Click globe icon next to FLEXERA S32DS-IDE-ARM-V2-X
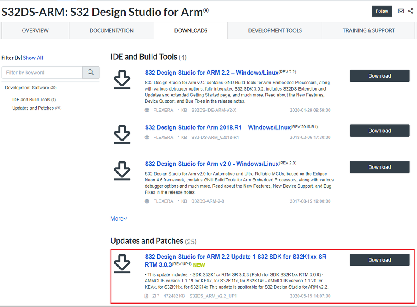 click(147, 110)
